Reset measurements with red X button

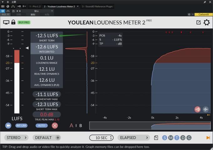55,126
